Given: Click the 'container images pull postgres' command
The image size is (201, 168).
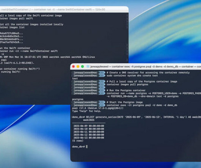Looking at the screenshot, I should 127,84.
